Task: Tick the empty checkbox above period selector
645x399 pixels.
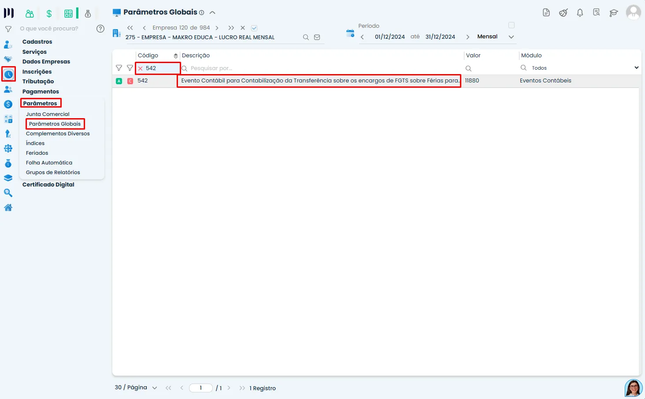Action: click(512, 25)
